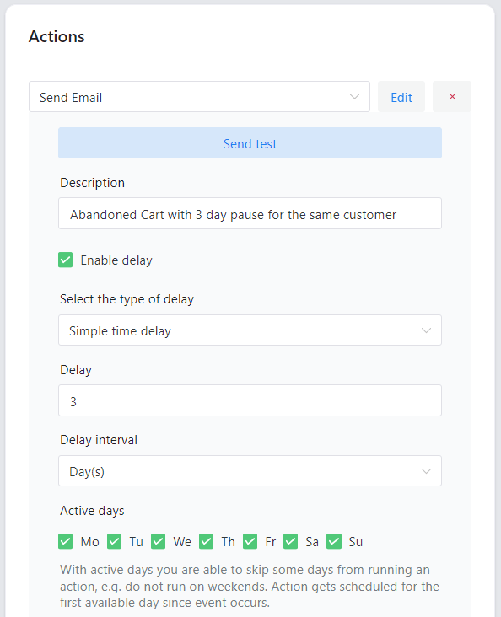
Task: Toggle the Mo active day checkbox
Action: (x=66, y=541)
